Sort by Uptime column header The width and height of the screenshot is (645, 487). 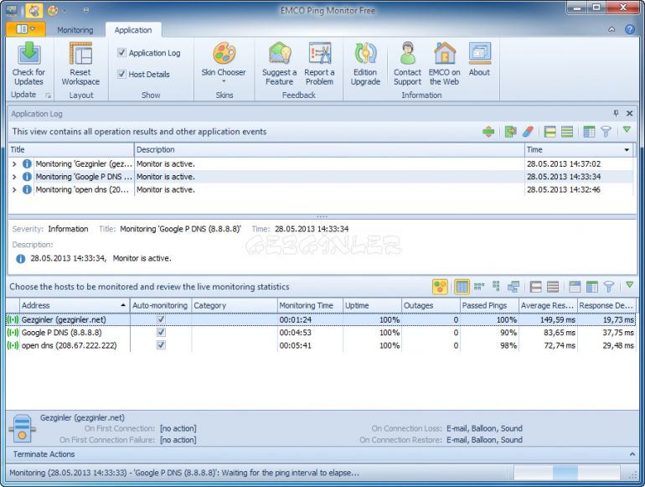click(x=372, y=305)
